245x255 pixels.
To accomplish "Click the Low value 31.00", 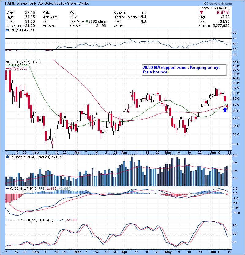I will pyautogui.click(x=30, y=21).
